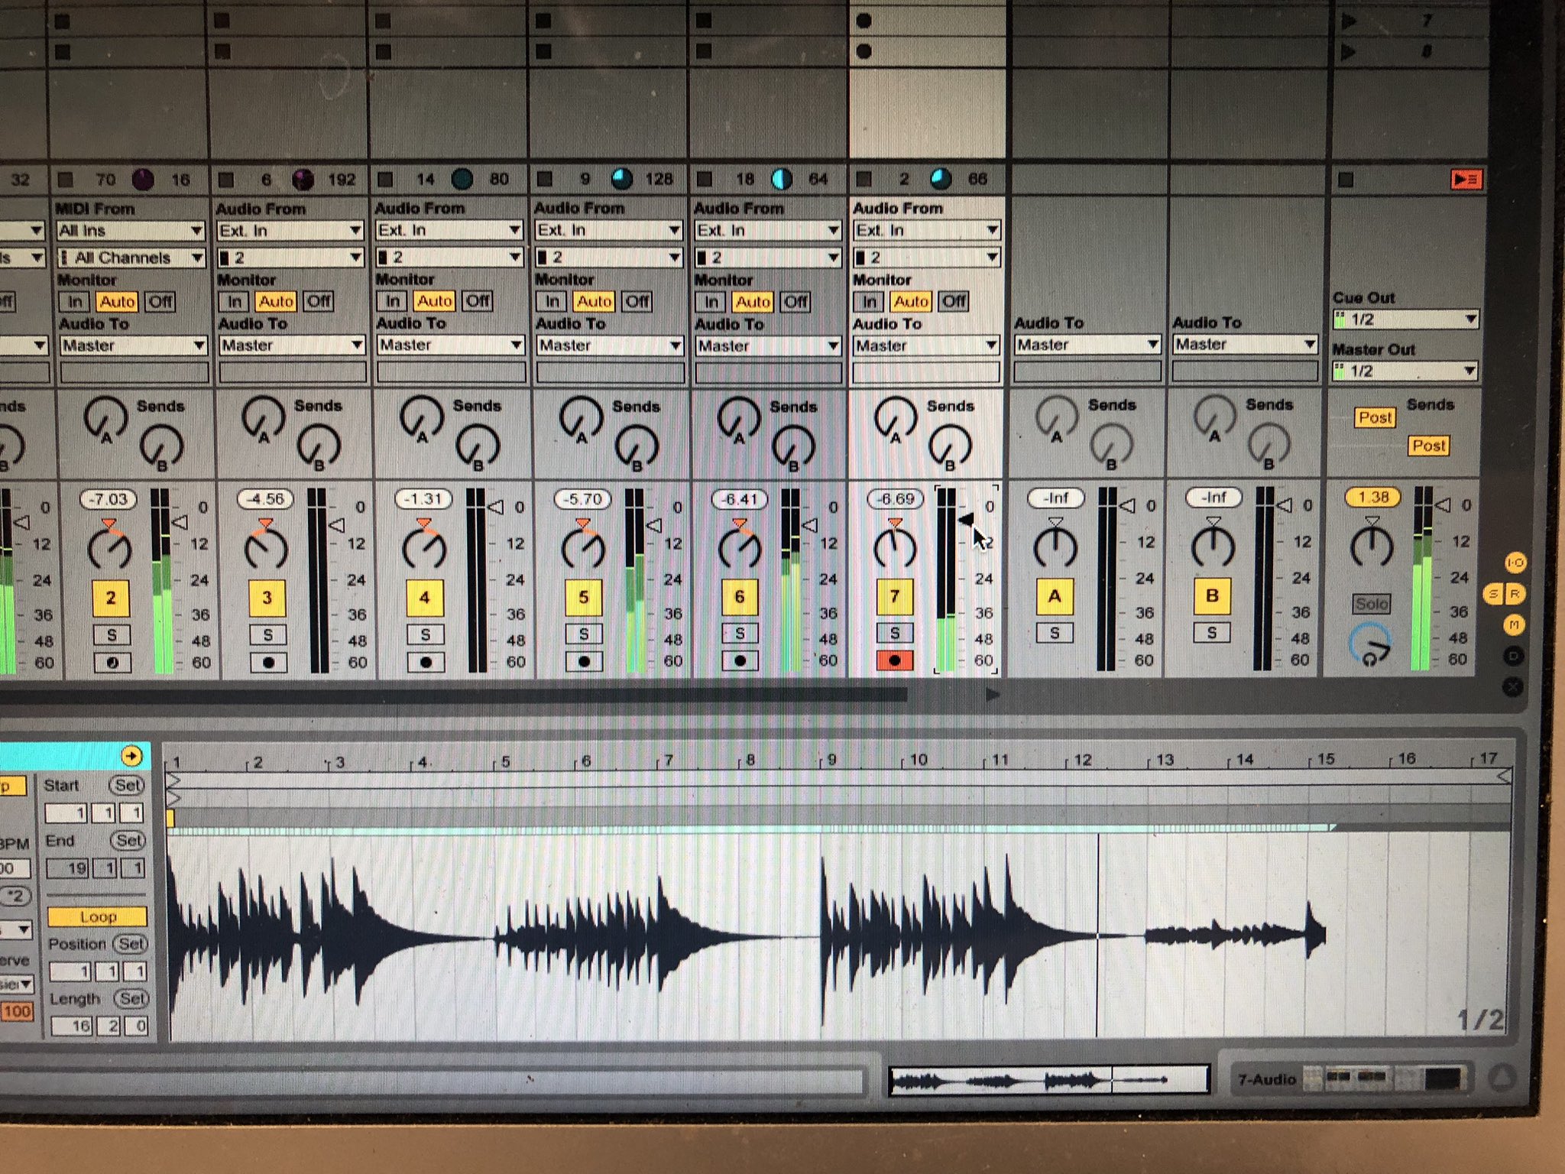Click the clip progress pie icon on track 5
1565x1174 pixels.
(x=622, y=179)
